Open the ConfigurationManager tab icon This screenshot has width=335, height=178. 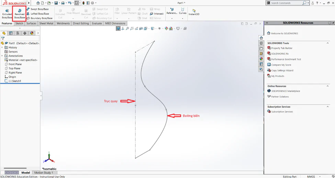(18, 33)
